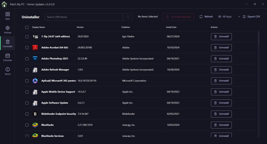The height and width of the screenshot is (144, 267).
Task: Check the Adobe Photoshop 2021 checkbox
Action: [x=27, y=59]
